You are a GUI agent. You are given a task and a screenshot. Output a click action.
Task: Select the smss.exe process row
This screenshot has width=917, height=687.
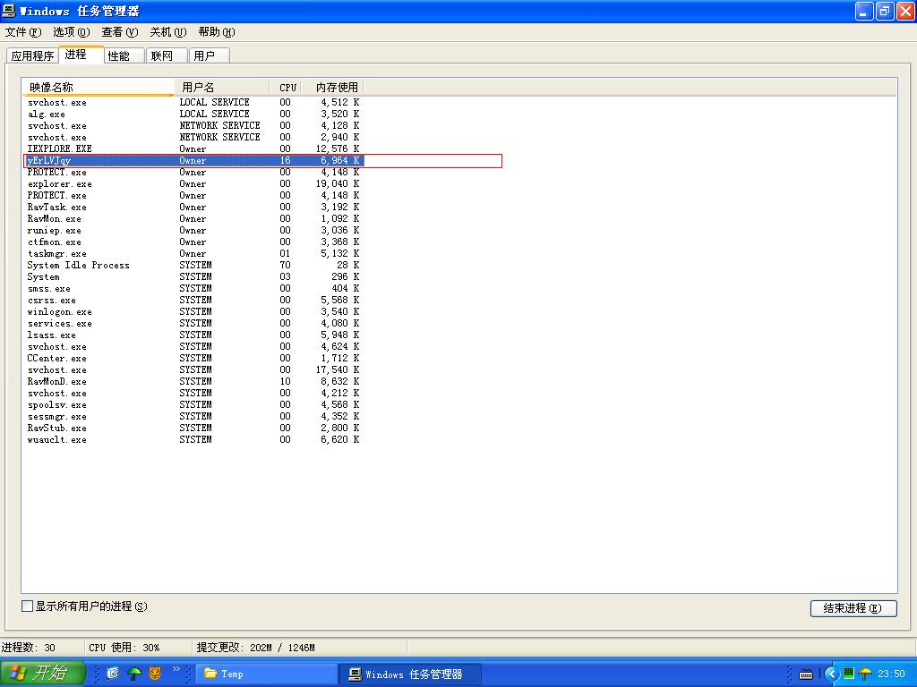point(193,289)
